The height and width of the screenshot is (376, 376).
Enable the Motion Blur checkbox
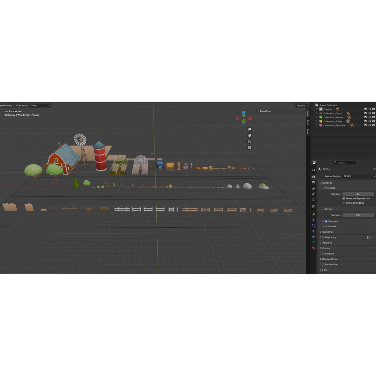point(323,265)
